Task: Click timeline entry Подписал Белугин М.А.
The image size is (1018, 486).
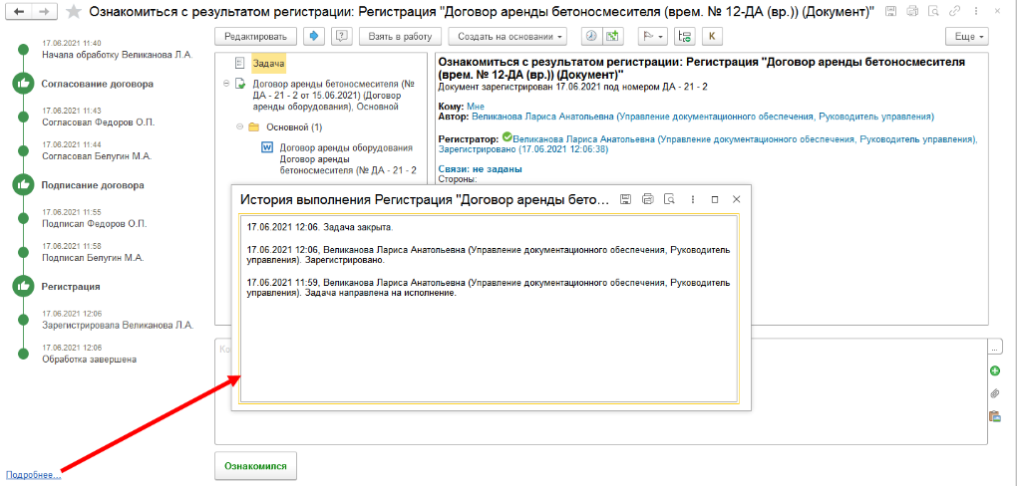Action: (x=93, y=258)
